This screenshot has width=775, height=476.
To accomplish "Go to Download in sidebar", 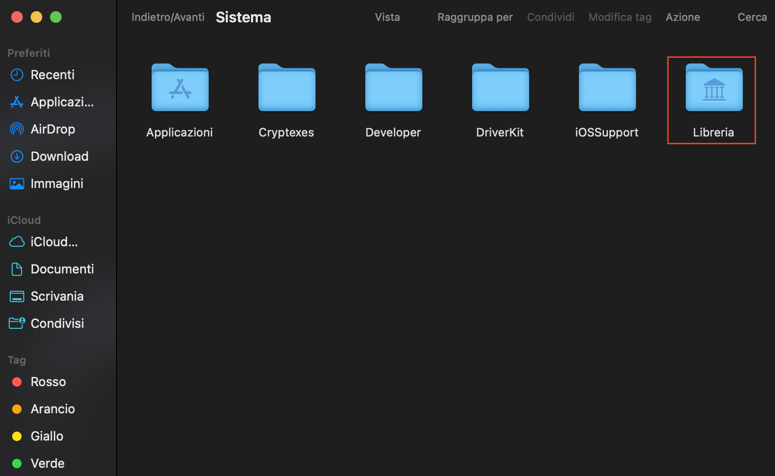I will click(x=59, y=156).
